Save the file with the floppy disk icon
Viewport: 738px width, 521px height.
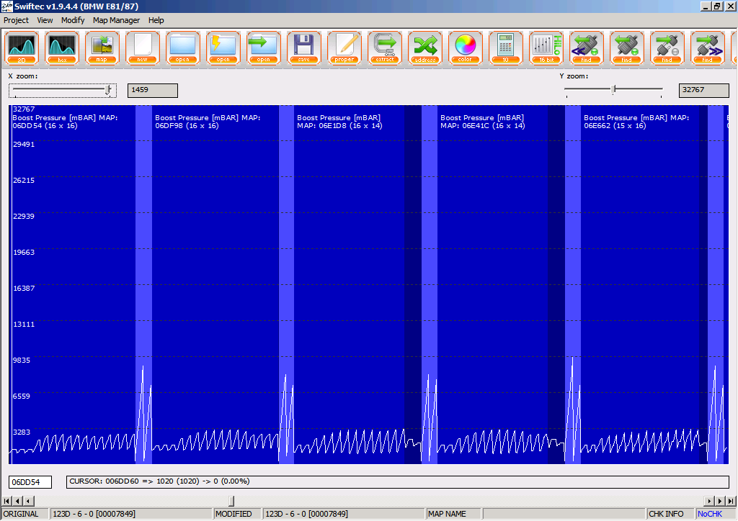click(x=304, y=48)
